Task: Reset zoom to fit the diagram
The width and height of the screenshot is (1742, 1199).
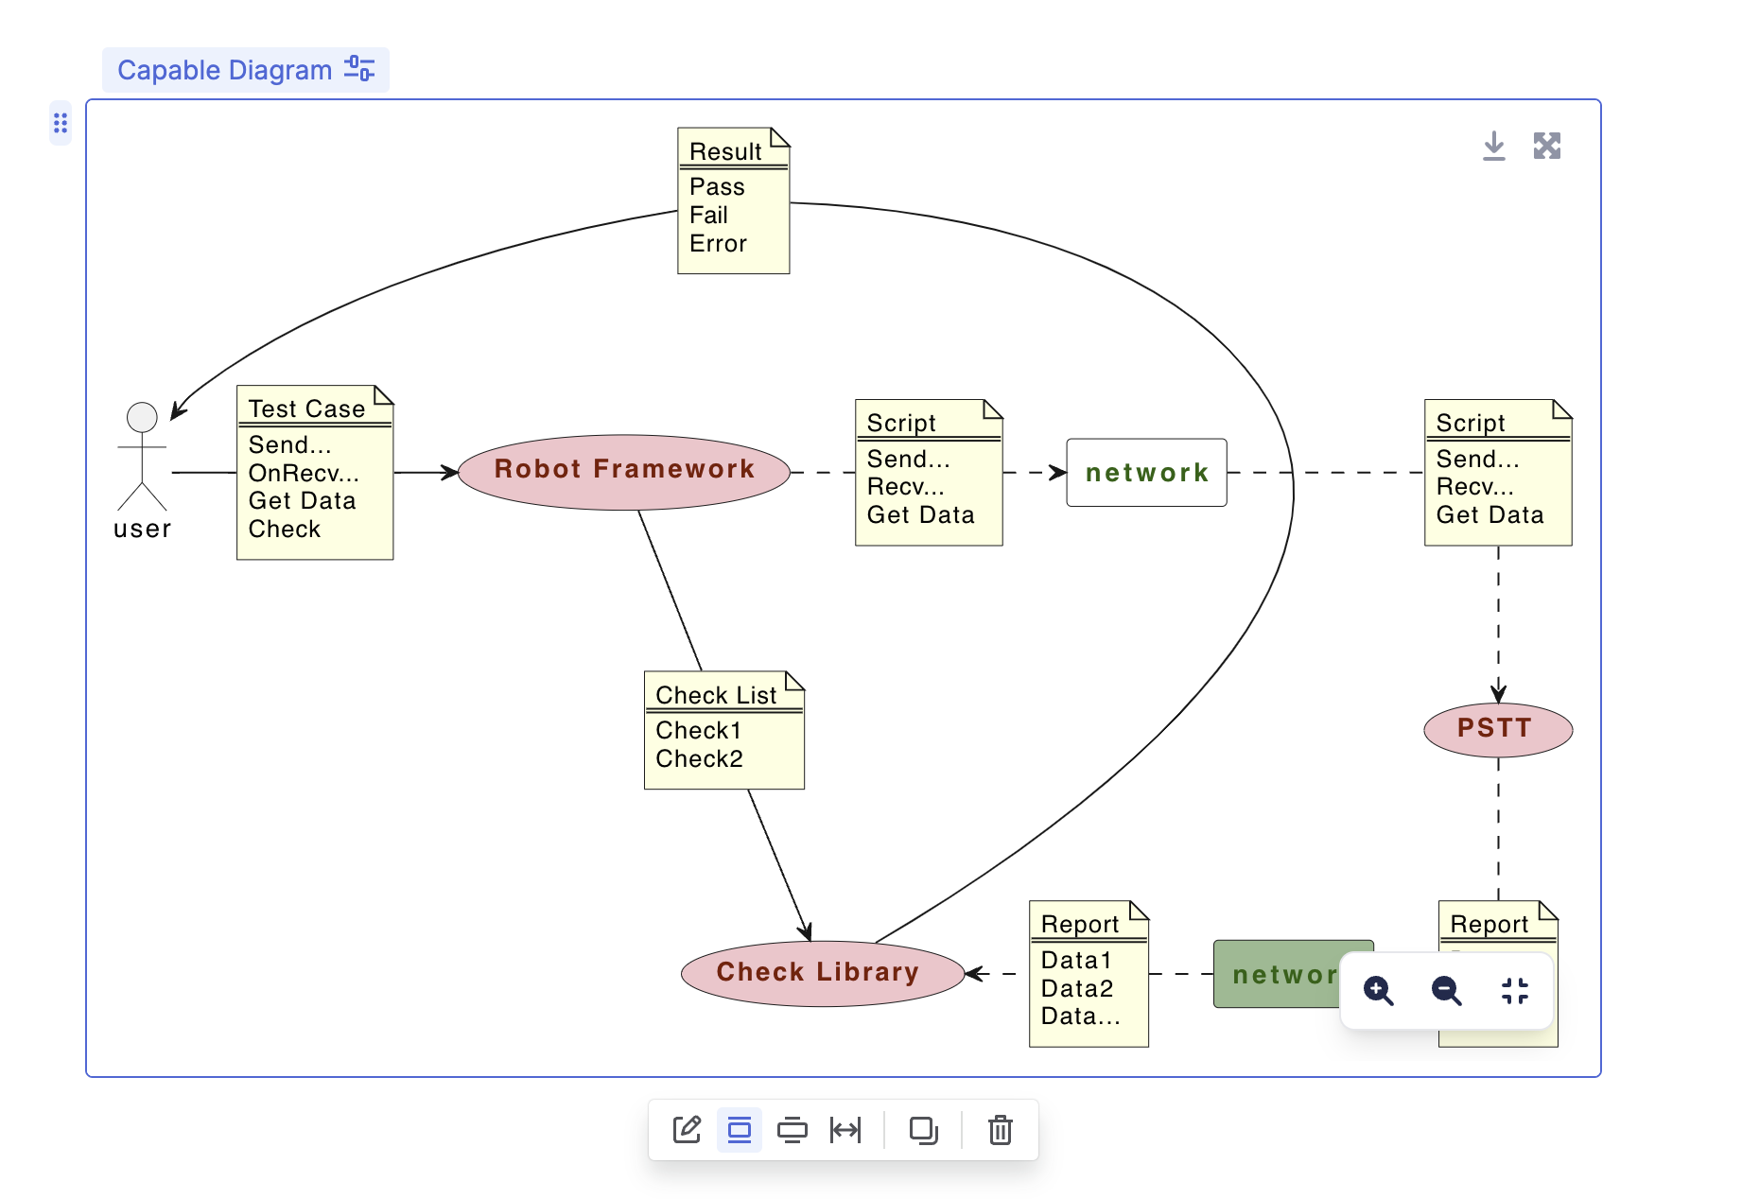Action: tap(1513, 991)
